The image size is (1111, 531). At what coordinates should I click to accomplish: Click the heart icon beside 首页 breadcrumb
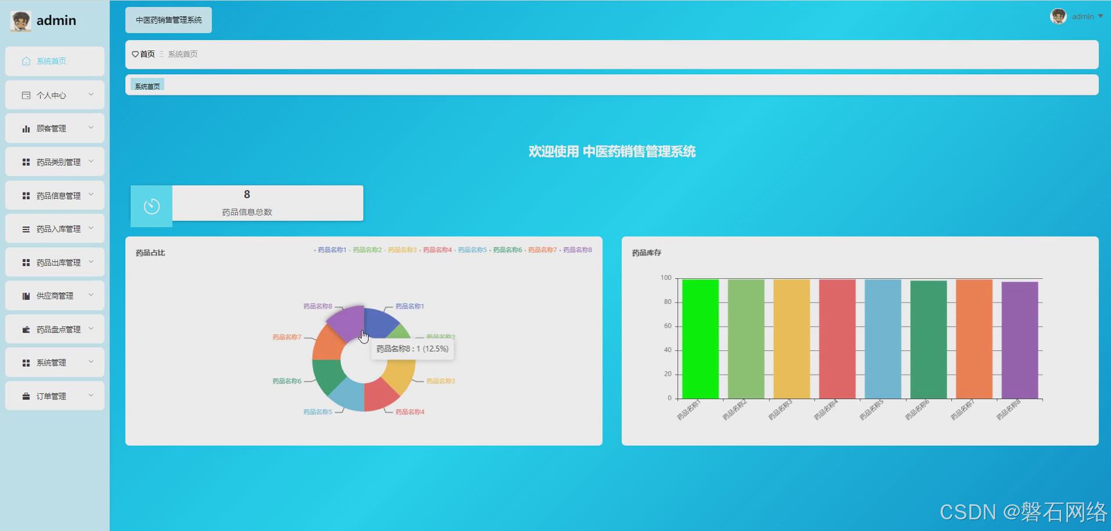click(135, 54)
